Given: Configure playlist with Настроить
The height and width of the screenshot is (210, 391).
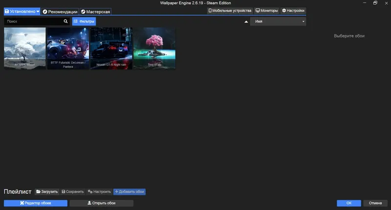Looking at the screenshot, I should tap(99, 191).
